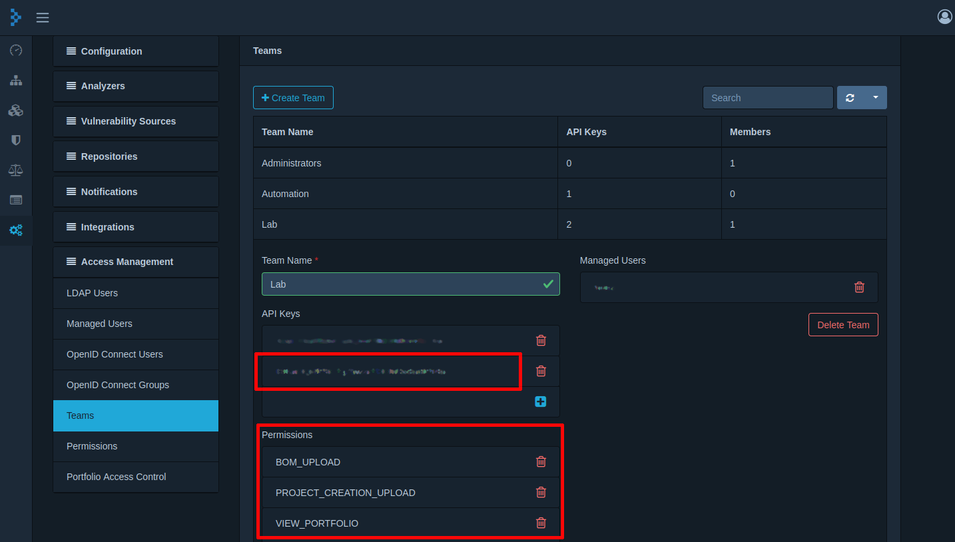Screen dimensions: 955x542
Task: Select the Projects sitemap icon in sidebar
Action: pyautogui.click(x=15, y=80)
